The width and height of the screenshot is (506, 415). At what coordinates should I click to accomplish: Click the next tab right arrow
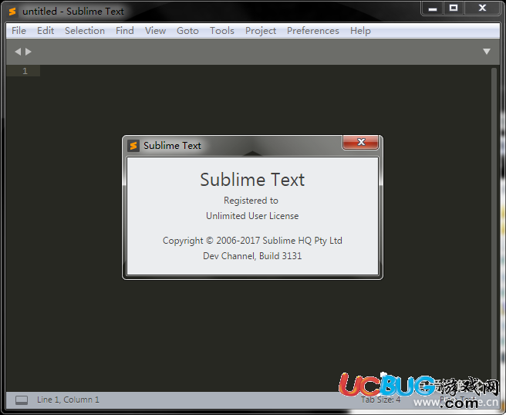click(29, 52)
